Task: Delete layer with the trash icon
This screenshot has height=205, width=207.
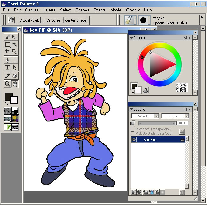Action: click(182, 192)
